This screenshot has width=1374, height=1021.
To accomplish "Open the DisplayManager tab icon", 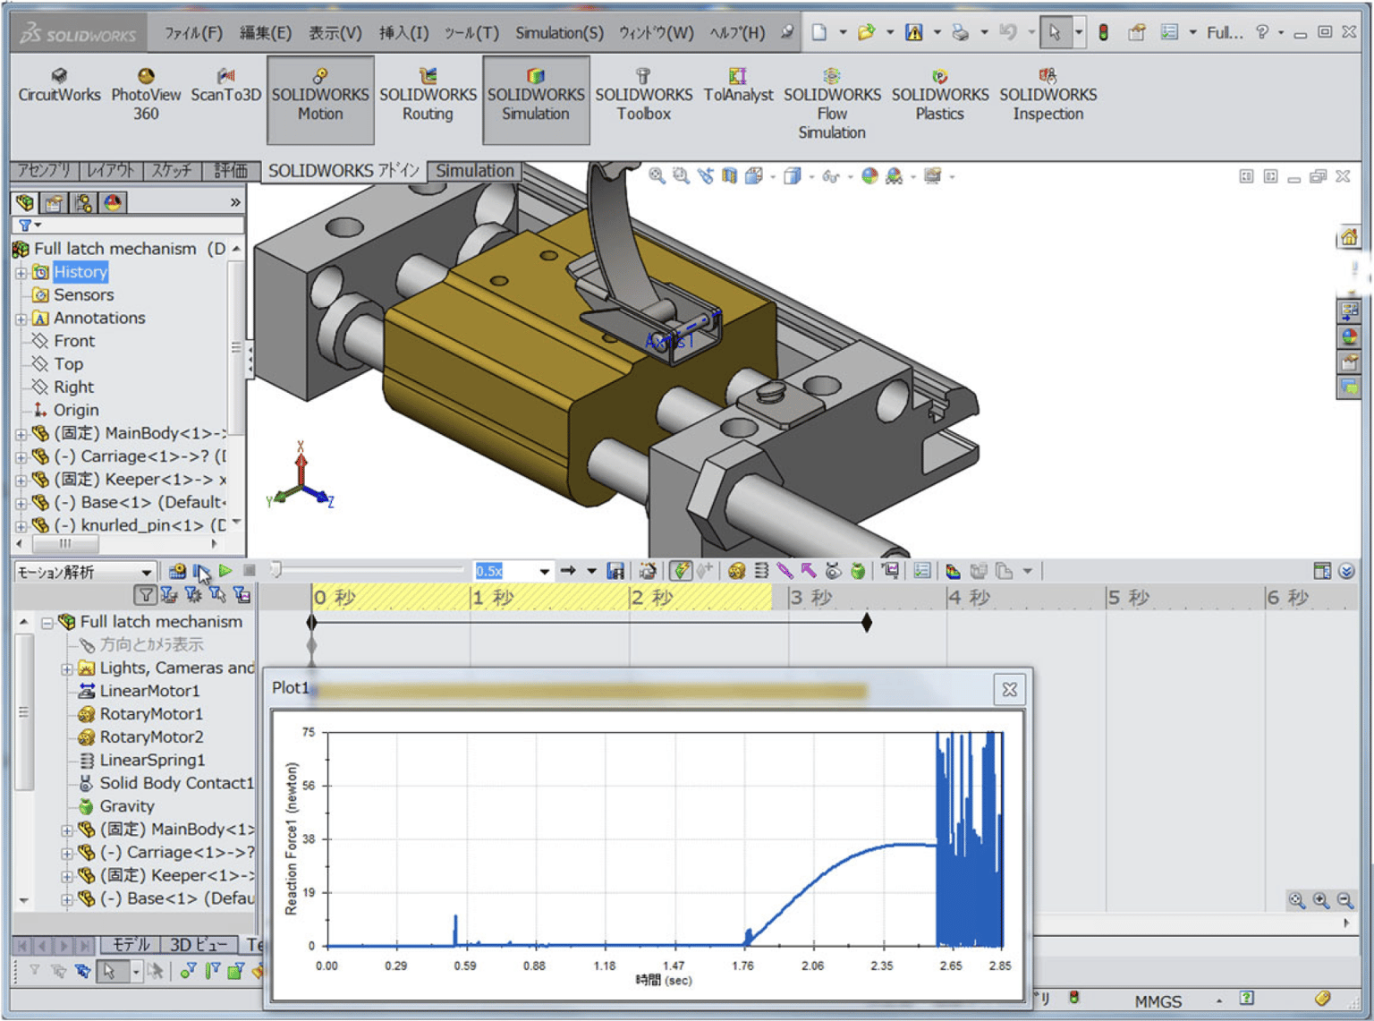I will point(113,203).
